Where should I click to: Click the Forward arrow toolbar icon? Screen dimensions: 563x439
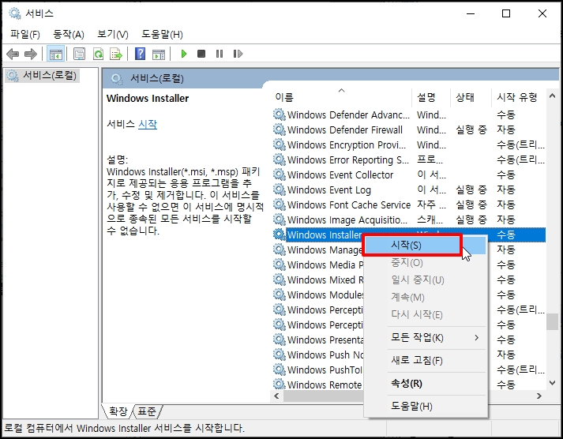click(31, 54)
